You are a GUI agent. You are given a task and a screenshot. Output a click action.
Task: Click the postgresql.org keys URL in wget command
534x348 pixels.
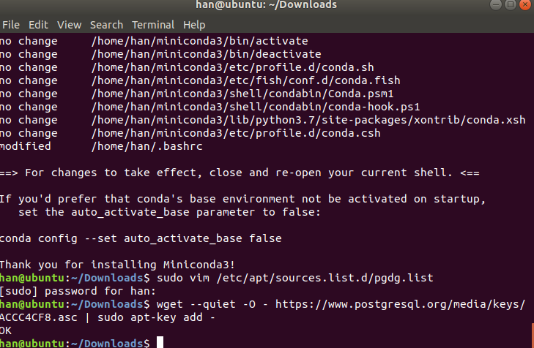(400, 304)
